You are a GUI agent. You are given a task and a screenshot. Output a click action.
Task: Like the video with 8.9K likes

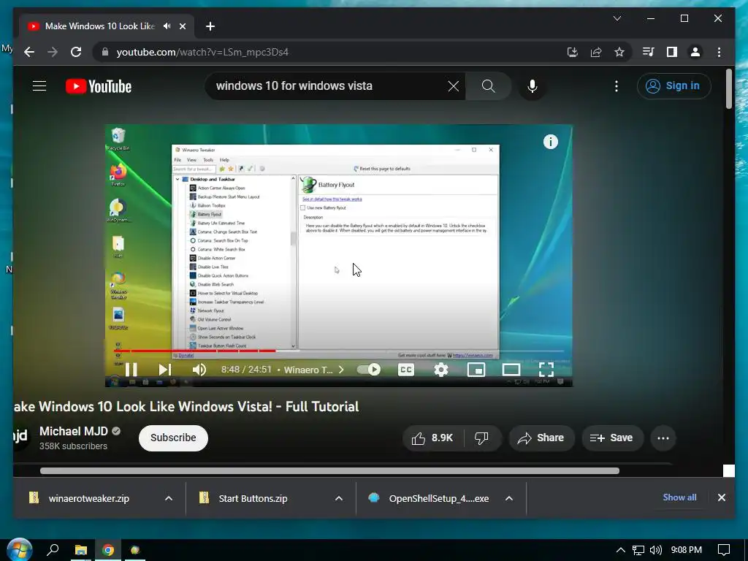coord(432,438)
